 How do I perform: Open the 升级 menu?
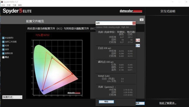pyautogui.click(x=9, y=5)
